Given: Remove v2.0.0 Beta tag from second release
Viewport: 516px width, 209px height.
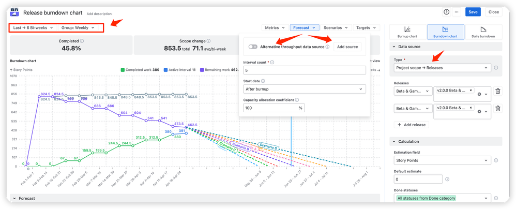Looking at the screenshot, I should click(x=471, y=108).
